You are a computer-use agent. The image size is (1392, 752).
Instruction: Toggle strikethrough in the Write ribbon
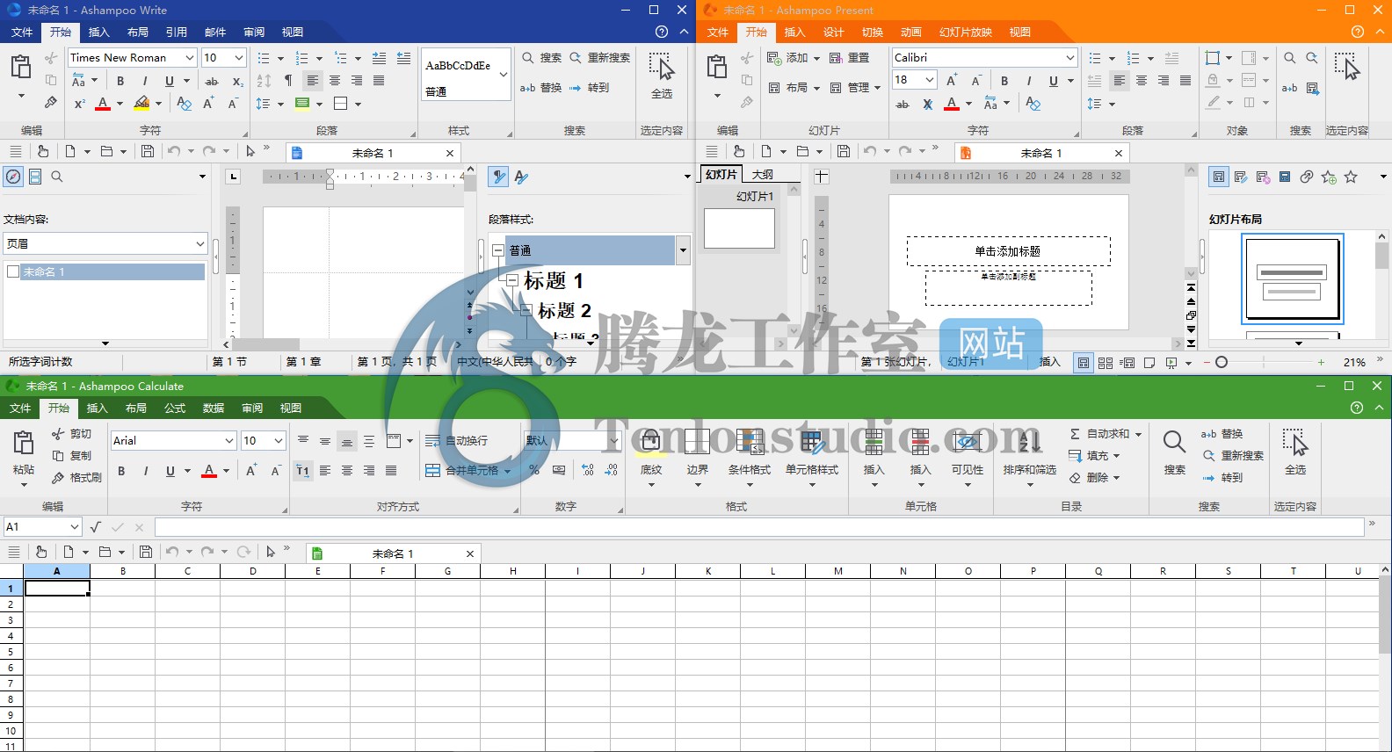(212, 81)
